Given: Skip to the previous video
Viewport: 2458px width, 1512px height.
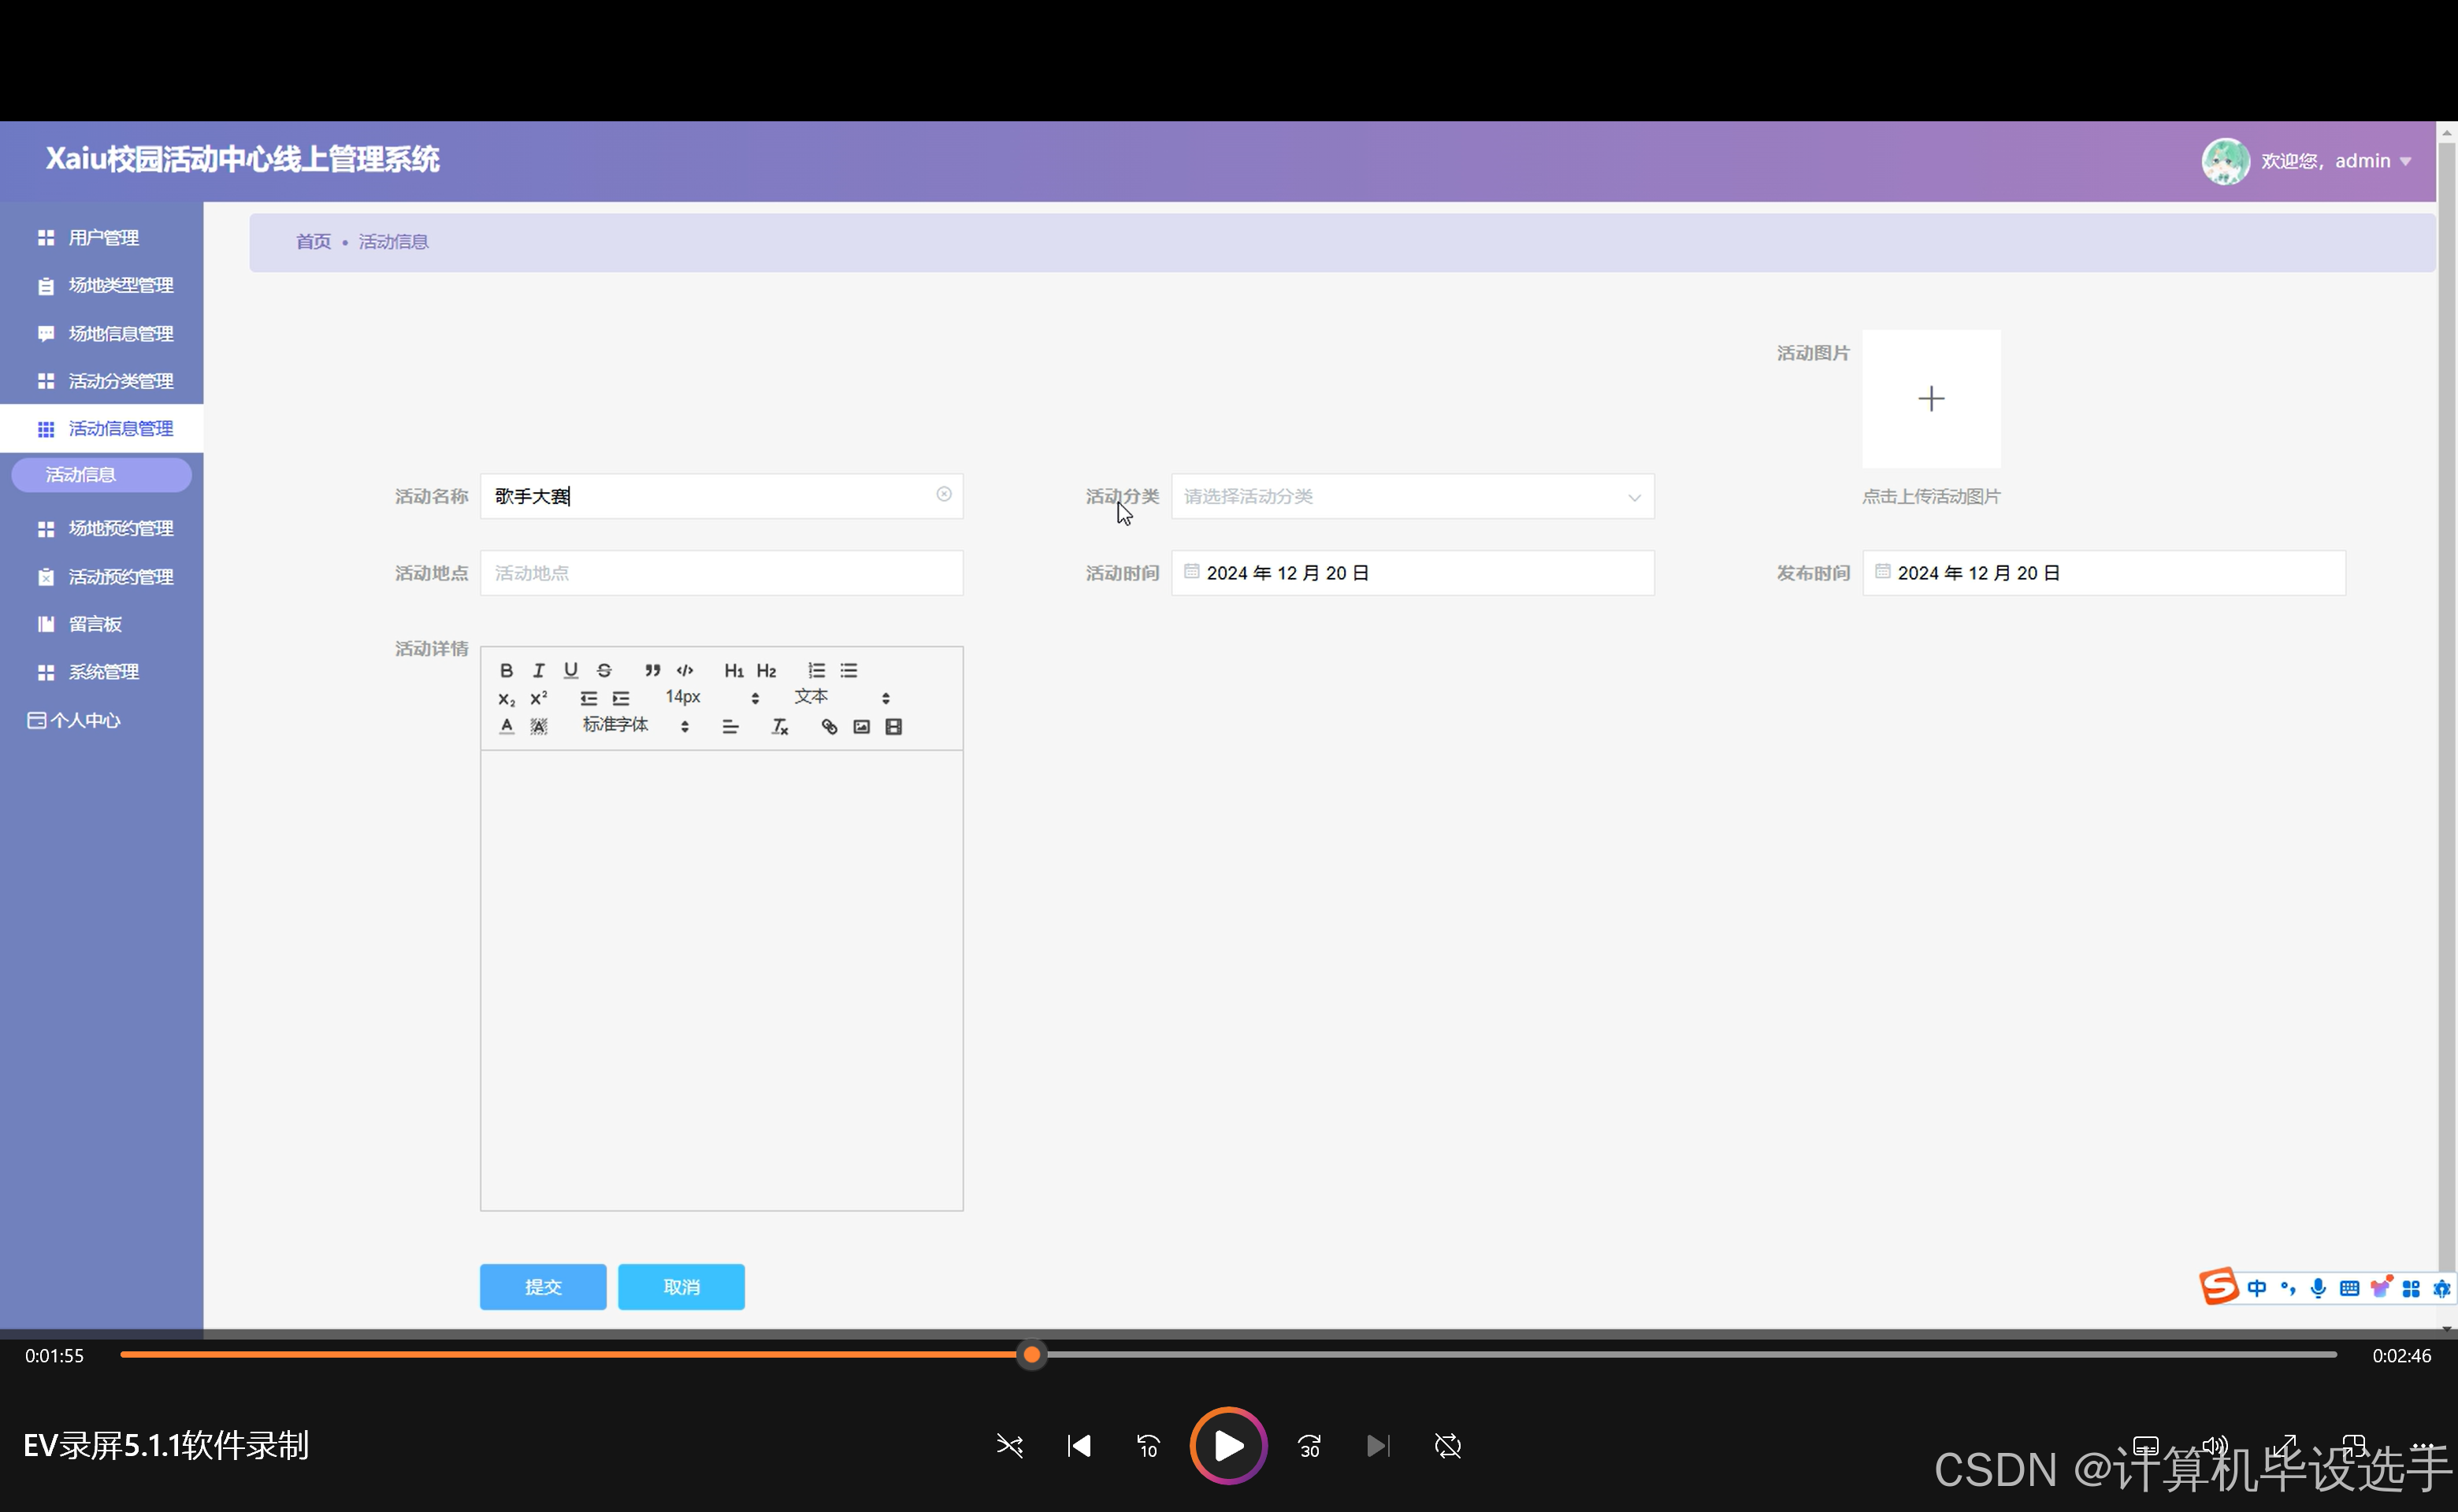Looking at the screenshot, I should point(1079,1445).
